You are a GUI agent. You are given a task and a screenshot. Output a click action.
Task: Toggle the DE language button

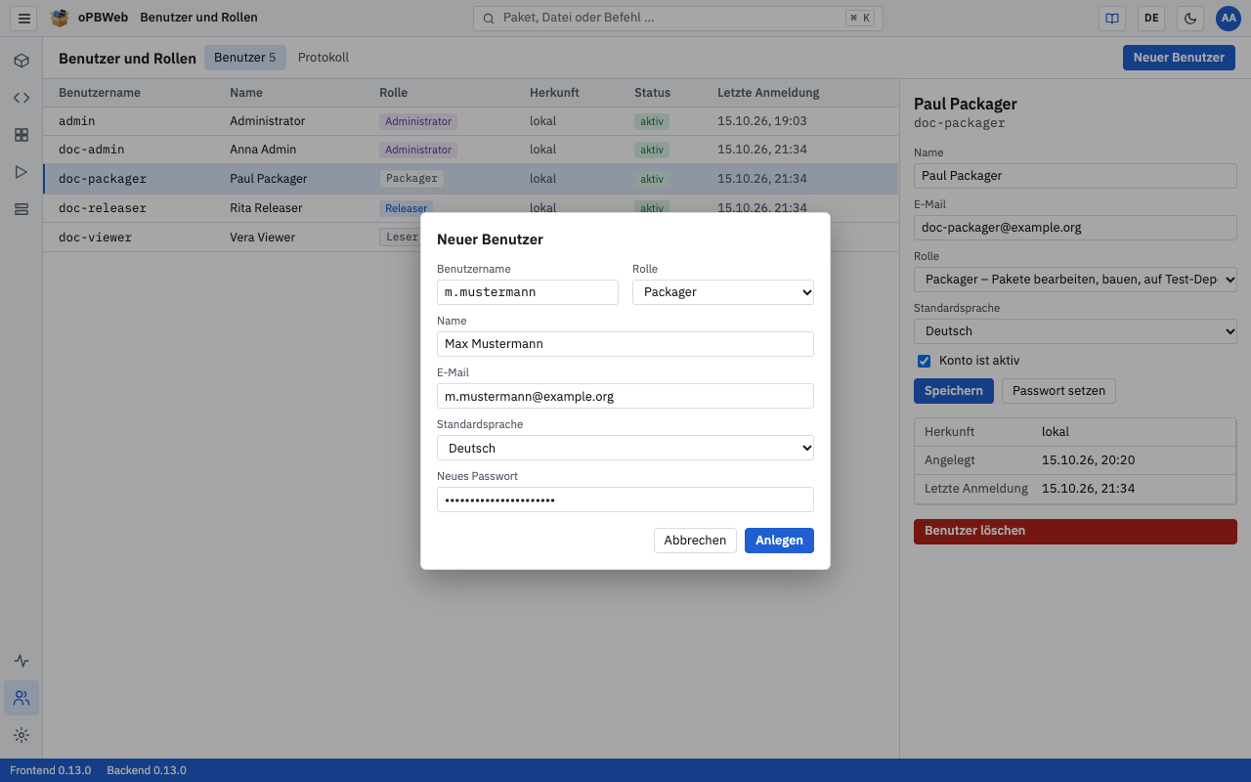(1151, 18)
